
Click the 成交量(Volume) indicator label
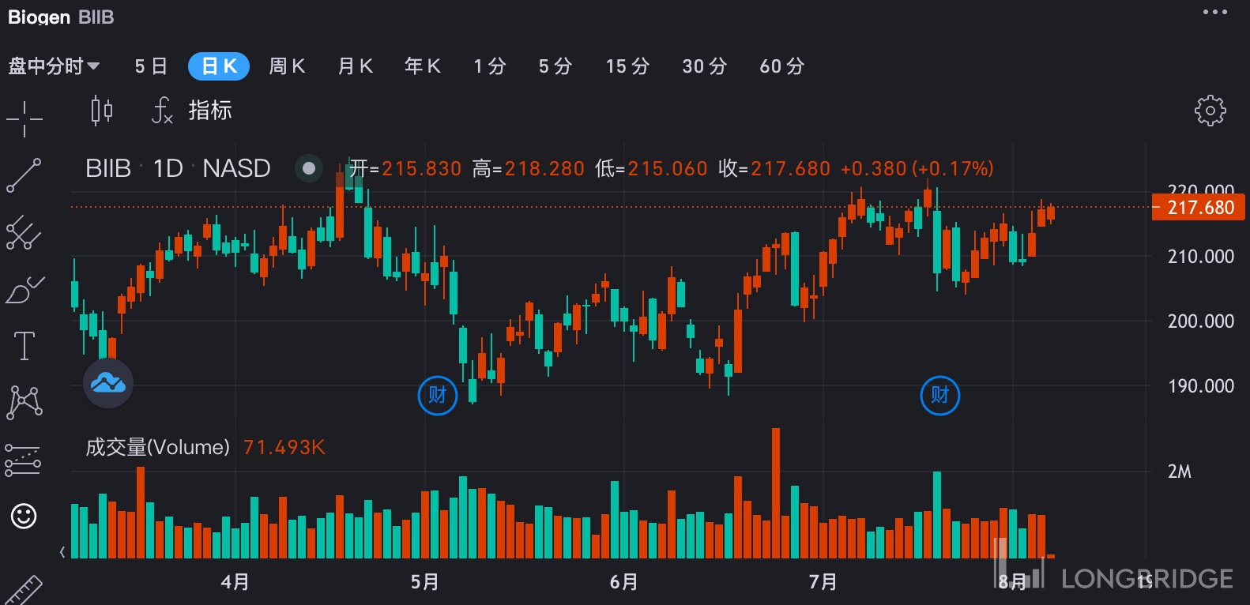click(157, 448)
